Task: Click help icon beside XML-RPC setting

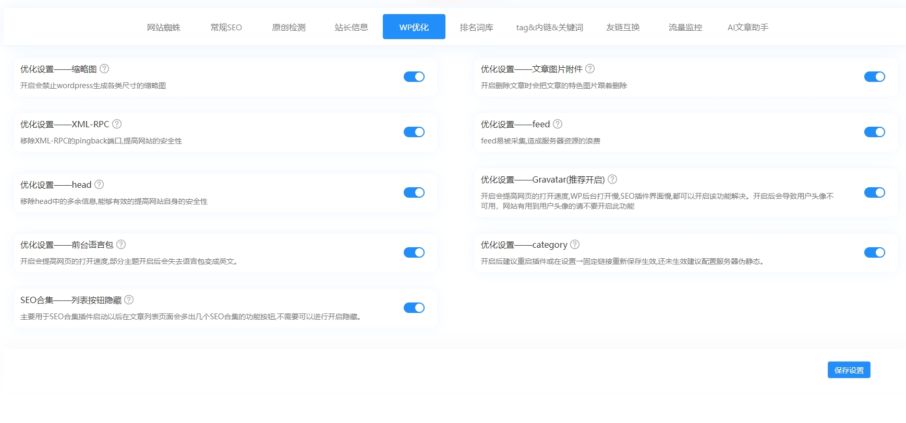Action: click(x=117, y=124)
